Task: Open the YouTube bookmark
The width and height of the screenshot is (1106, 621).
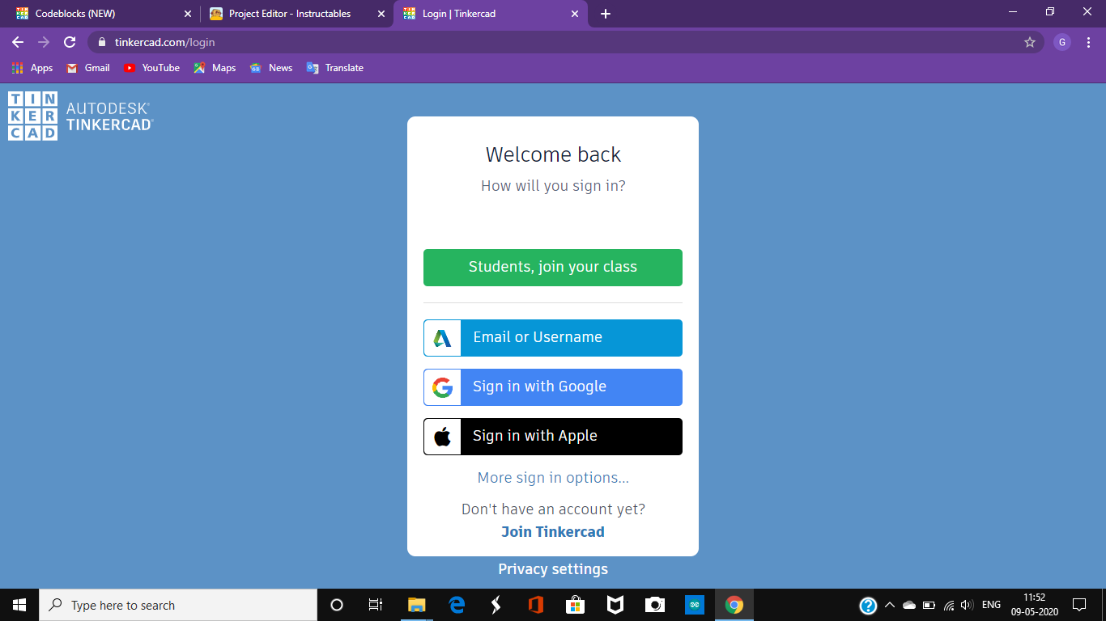Action: [x=151, y=68]
